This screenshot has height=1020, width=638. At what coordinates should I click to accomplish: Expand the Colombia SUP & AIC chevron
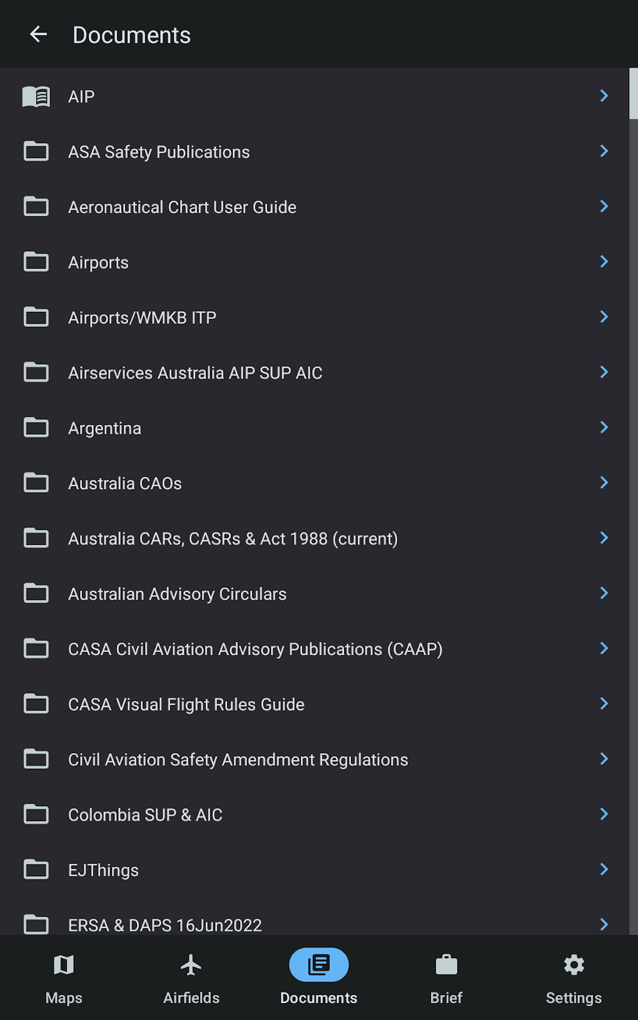click(x=604, y=814)
